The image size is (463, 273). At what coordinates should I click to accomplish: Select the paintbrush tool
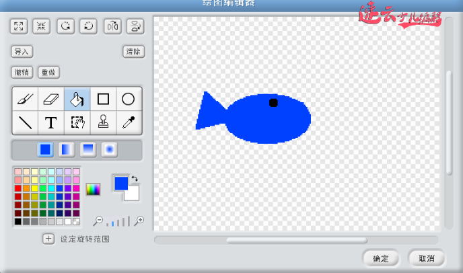pos(25,100)
